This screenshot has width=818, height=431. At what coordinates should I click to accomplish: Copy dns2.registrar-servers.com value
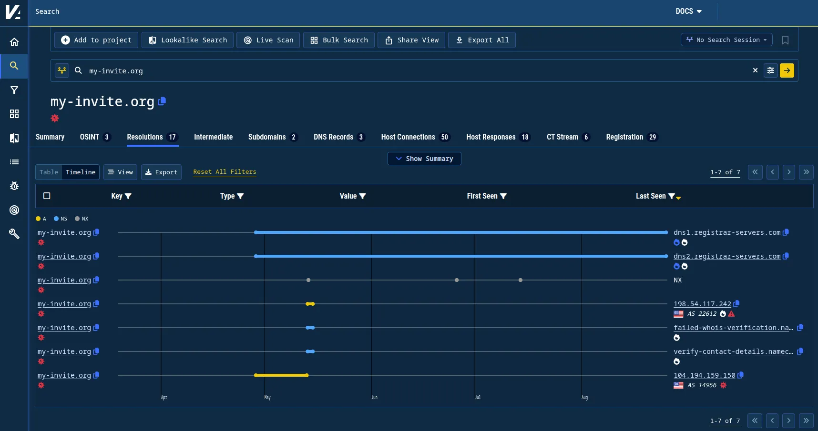tap(786, 256)
